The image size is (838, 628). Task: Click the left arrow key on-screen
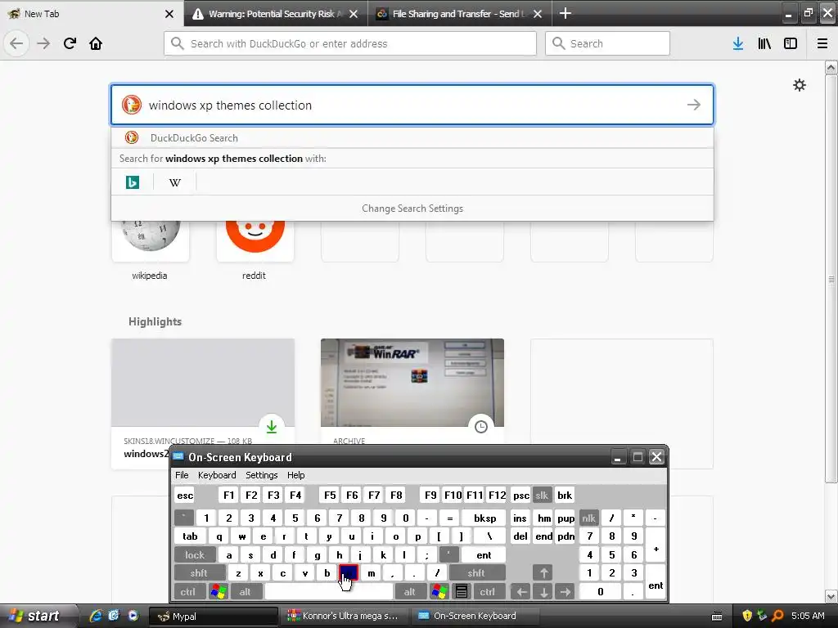tap(521, 592)
